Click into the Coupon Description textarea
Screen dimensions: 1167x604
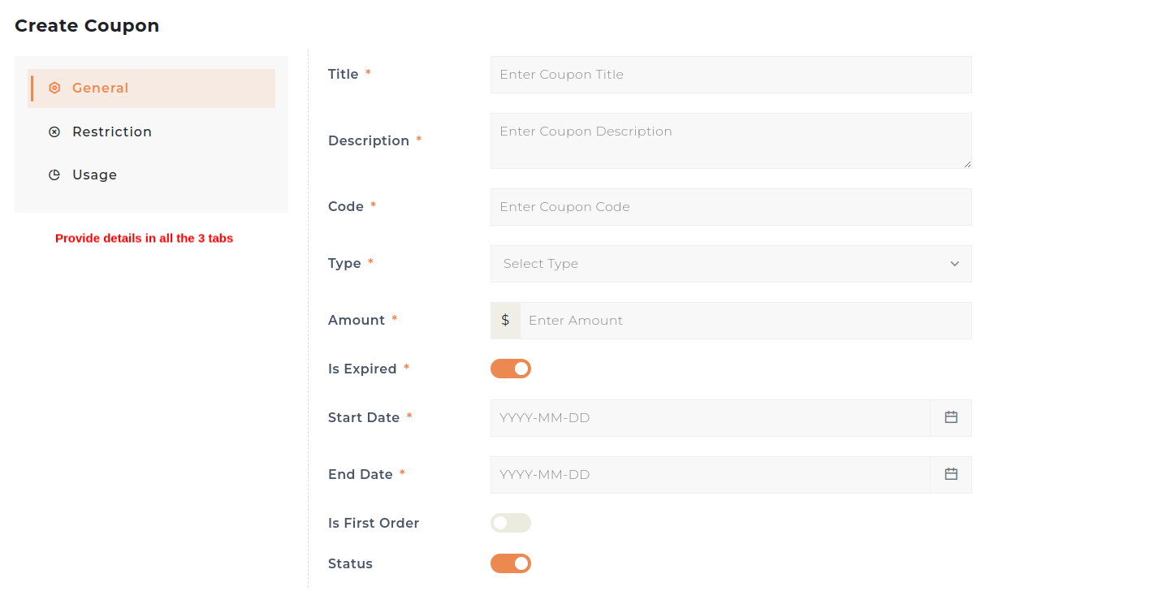[731, 140]
